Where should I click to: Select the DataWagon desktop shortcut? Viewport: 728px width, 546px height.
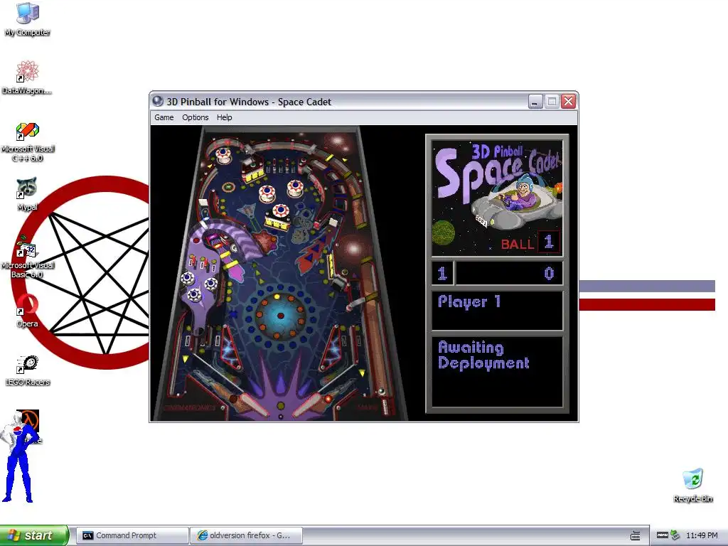click(x=27, y=77)
